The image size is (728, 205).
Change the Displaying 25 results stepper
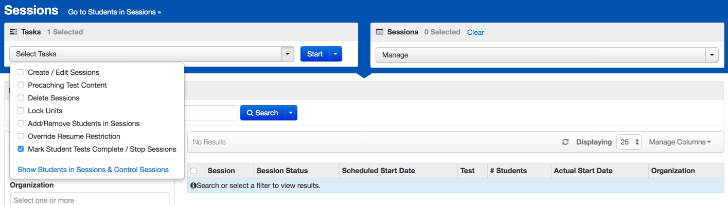click(x=629, y=142)
